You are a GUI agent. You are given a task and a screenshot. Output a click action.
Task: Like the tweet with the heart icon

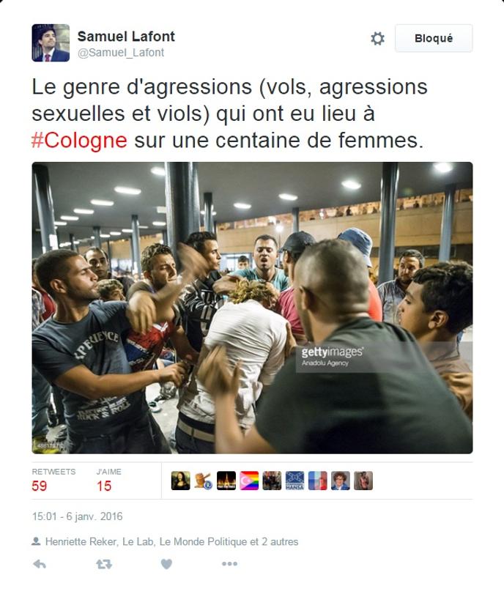click(166, 564)
